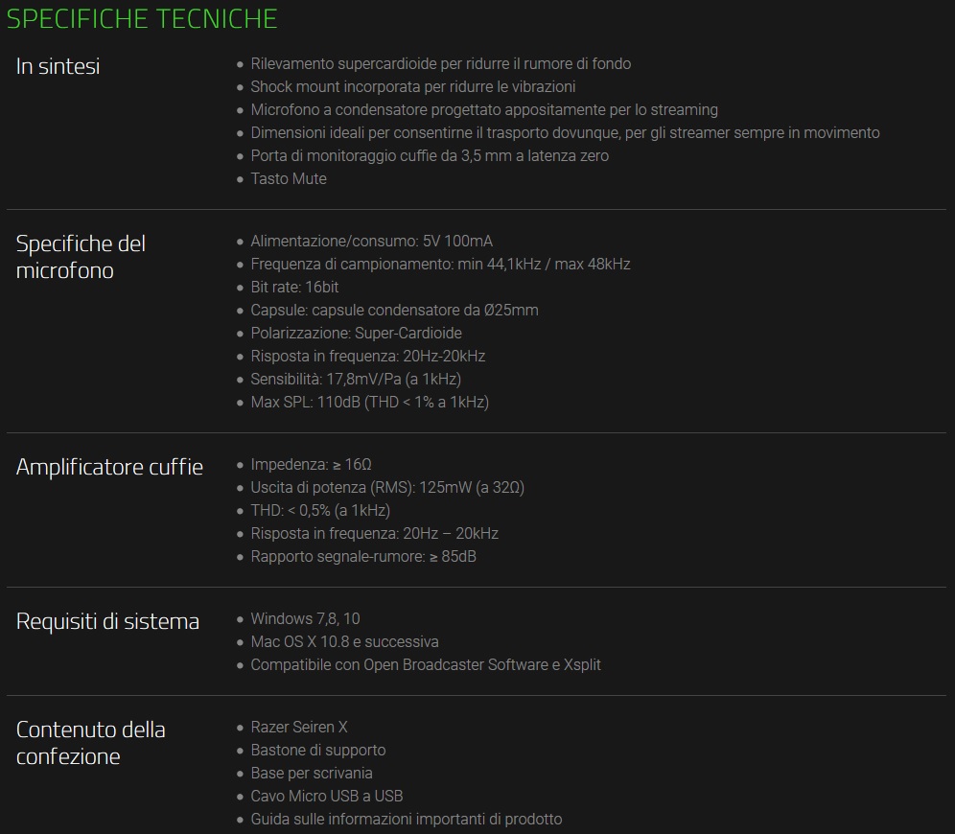
Task: Click Specifiche del microfono section label
Action: [81, 257]
